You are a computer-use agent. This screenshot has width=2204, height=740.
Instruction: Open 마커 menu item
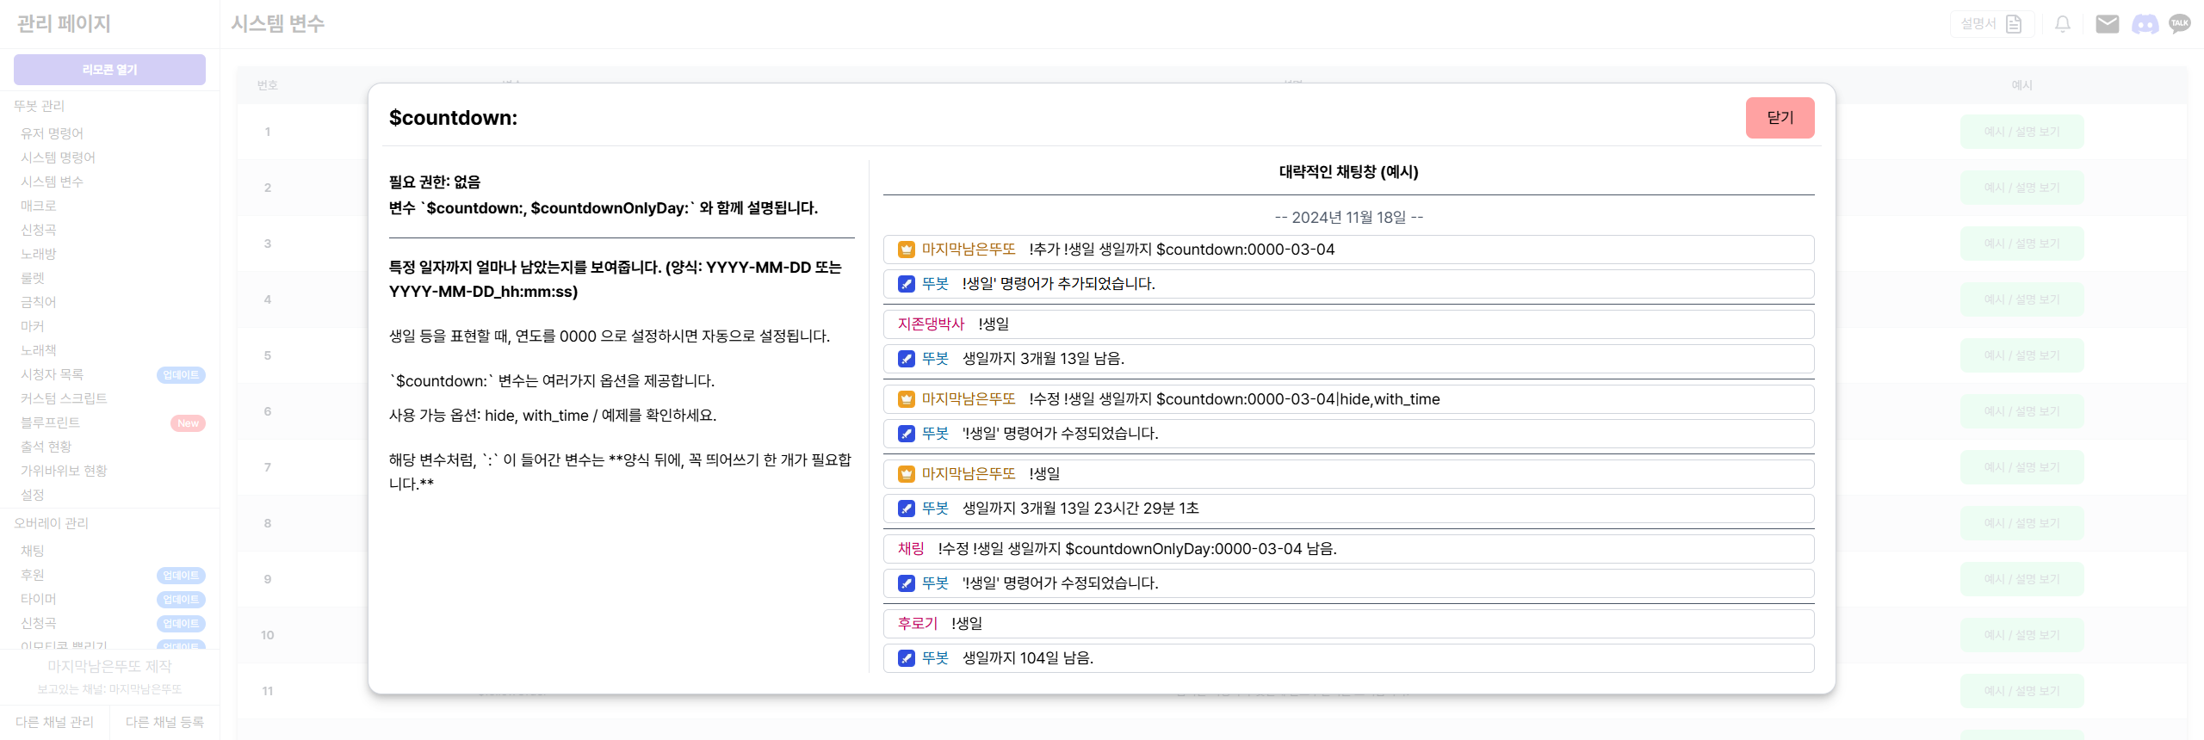coord(33,326)
